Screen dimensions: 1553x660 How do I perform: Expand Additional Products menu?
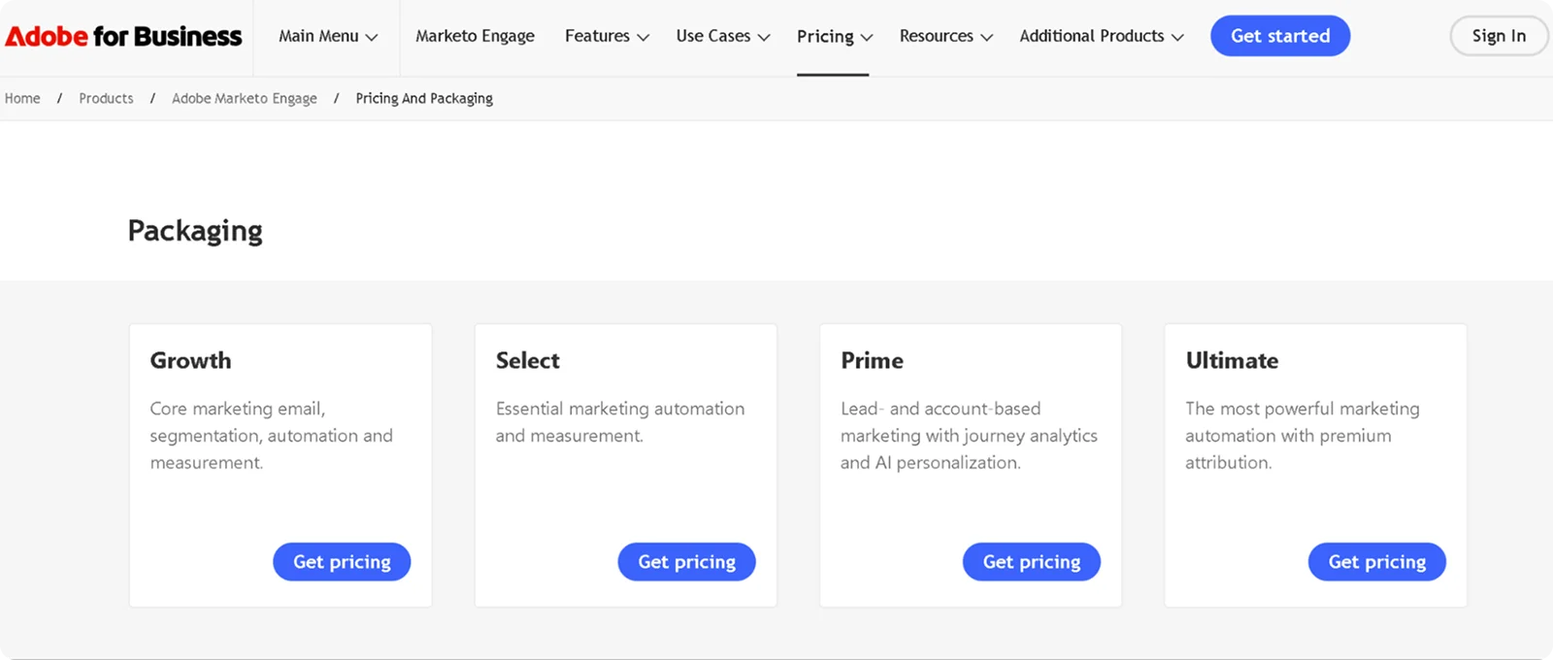click(x=1102, y=36)
